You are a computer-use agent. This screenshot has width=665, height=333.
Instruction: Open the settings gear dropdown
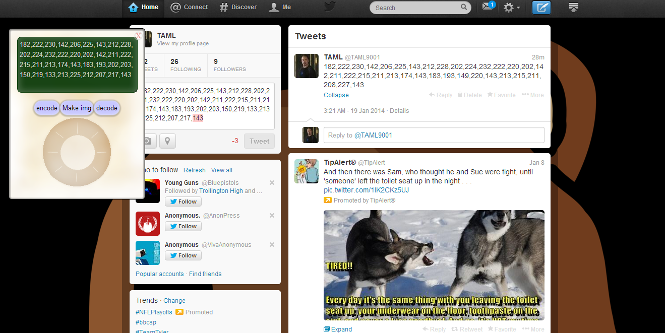coord(512,8)
